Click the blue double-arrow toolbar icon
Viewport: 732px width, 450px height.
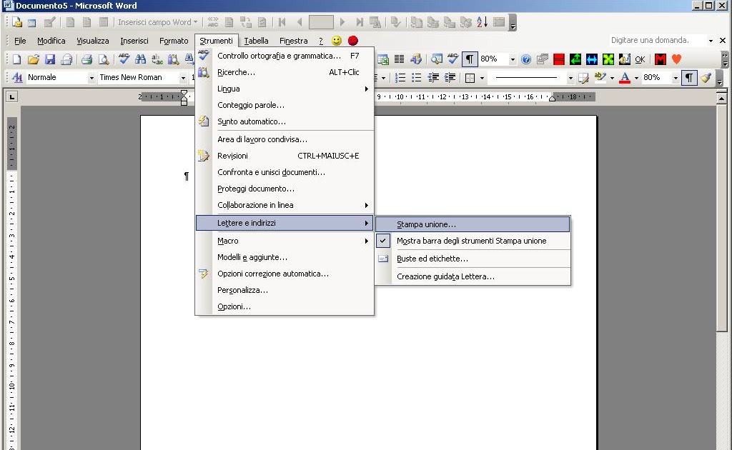pyautogui.click(x=591, y=59)
